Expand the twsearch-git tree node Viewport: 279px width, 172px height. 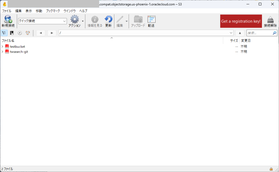[2, 52]
